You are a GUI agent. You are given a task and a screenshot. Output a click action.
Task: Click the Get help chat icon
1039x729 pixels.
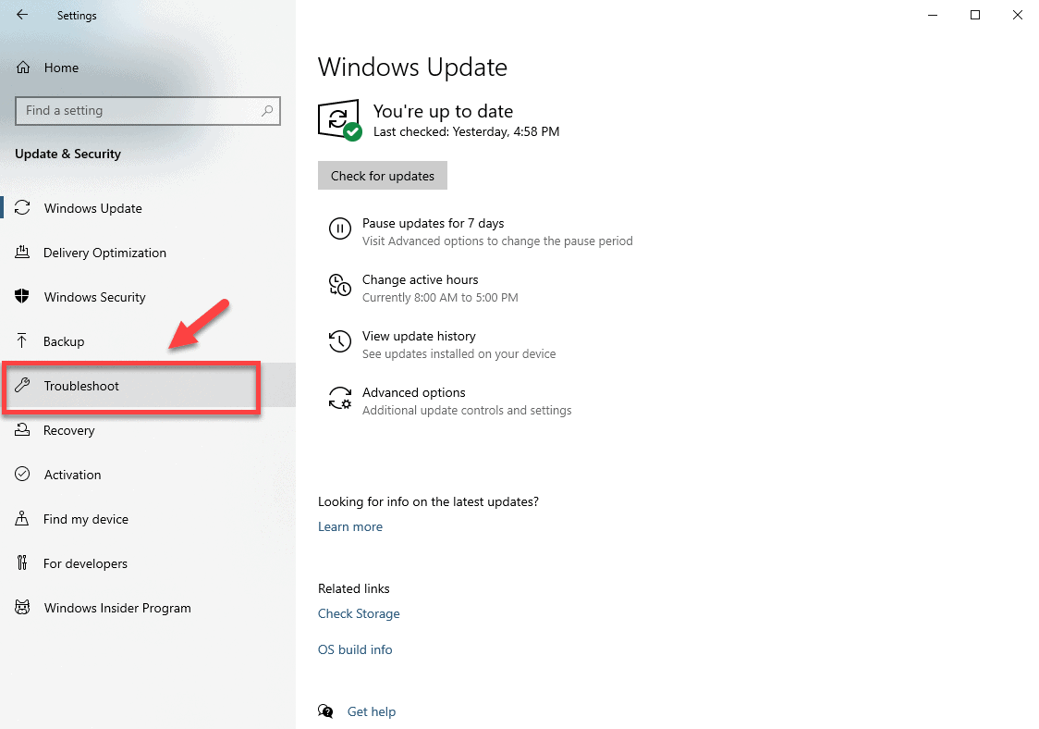pos(325,711)
